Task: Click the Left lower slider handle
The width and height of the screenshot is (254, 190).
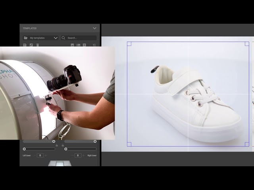Action: click(x=24, y=149)
